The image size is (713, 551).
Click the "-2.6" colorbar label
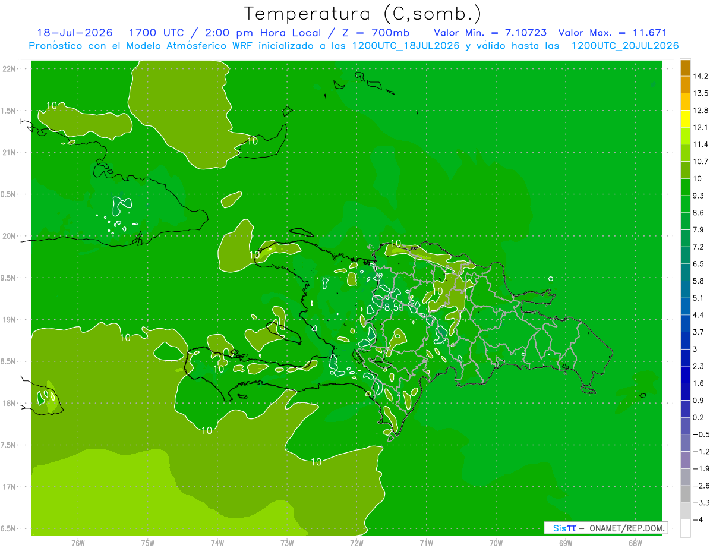click(x=701, y=486)
